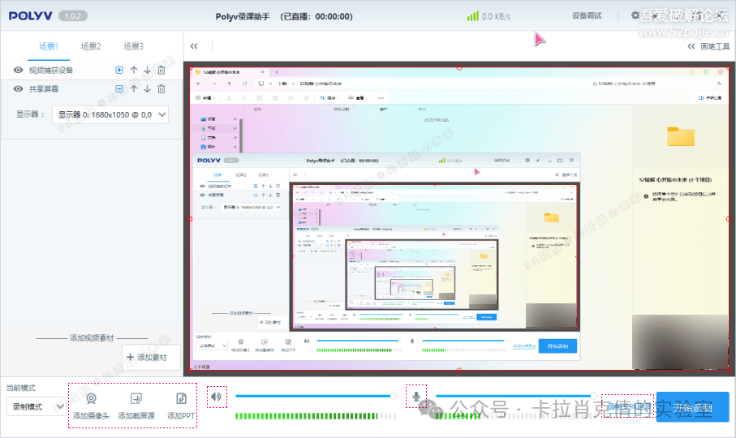Viewport: 736px width, 438px height.
Task: Start recording with 开始录制 button
Action: (x=692, y=407)
